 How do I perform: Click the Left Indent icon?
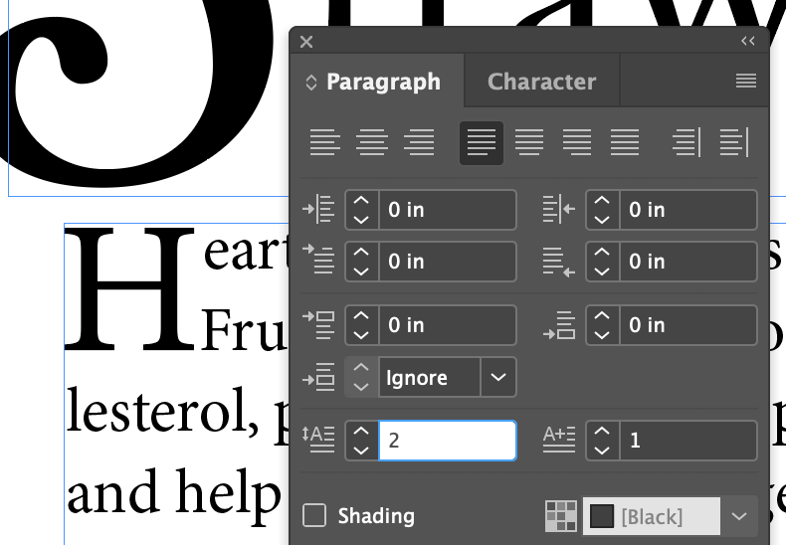coord(318,209)
